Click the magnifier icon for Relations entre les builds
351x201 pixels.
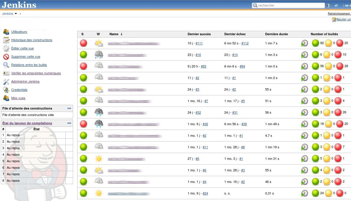(6, 65)
